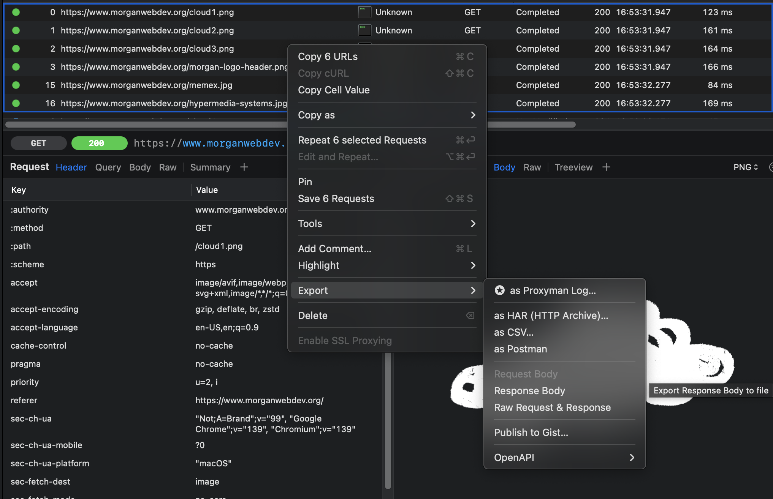Click the exec terminal icon beside cloud2.png

(x=364, y=30)
